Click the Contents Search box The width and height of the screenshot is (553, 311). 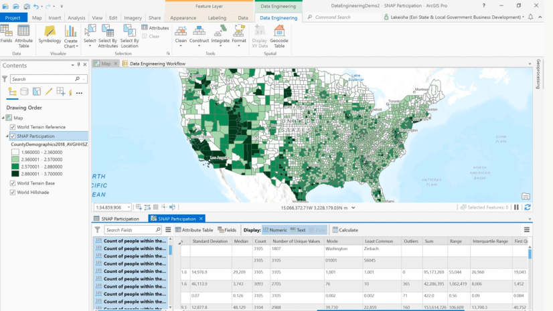click(48, 79)
